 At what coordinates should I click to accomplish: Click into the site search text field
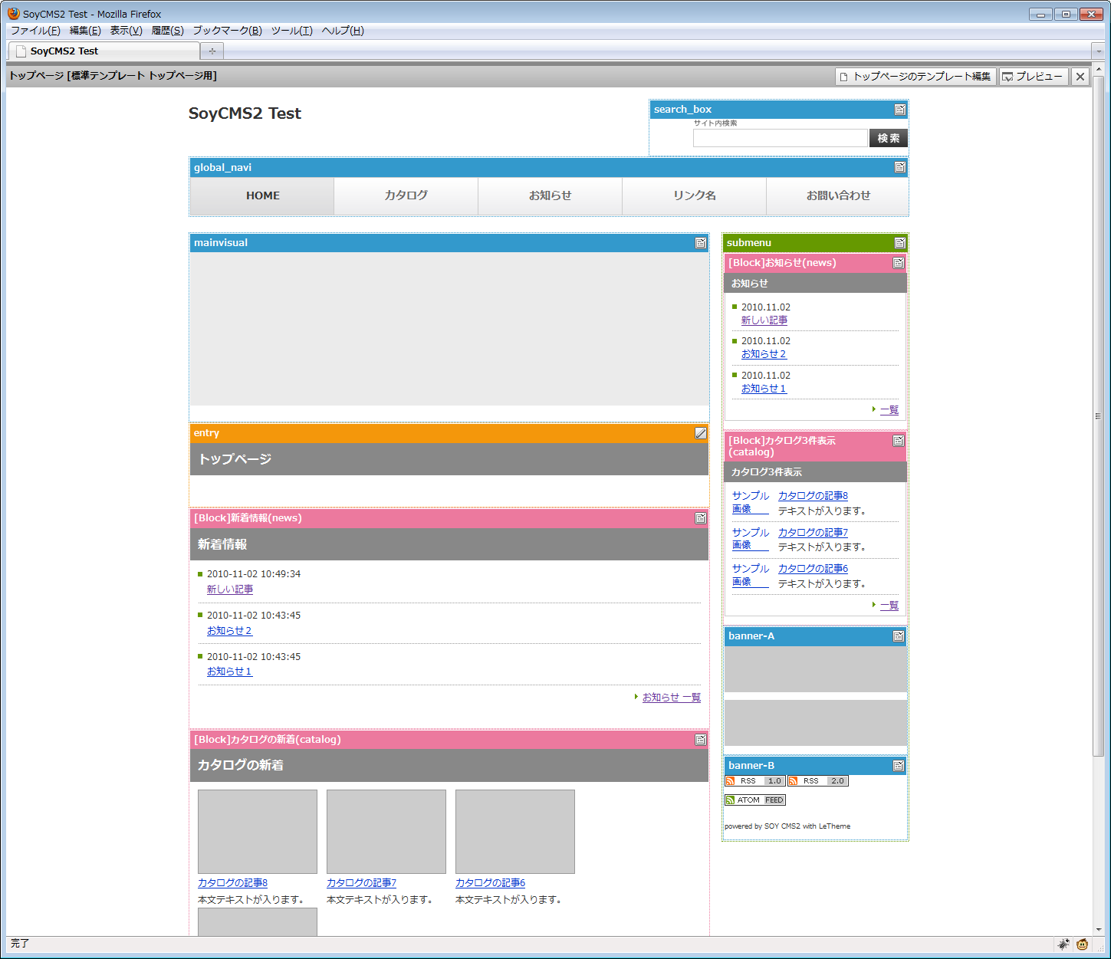click(780, 138)
